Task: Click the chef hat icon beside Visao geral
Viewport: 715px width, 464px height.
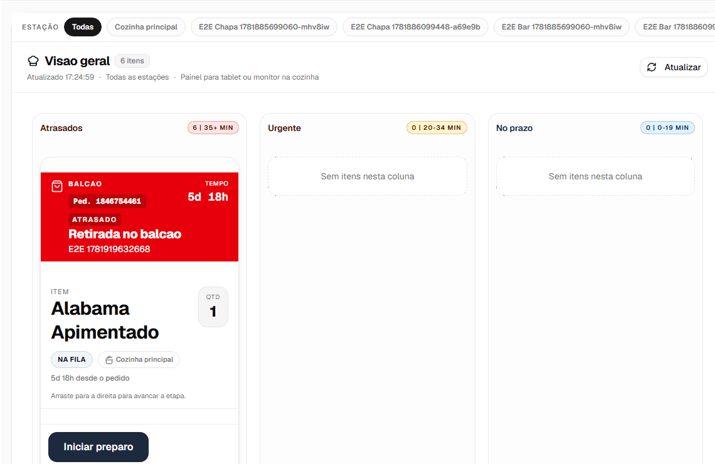Action: pyautogui.click(x=33, y=61)
